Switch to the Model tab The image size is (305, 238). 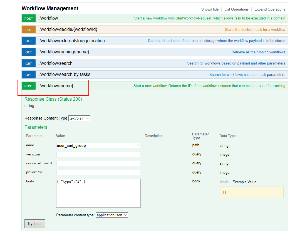tap(224, 182)
